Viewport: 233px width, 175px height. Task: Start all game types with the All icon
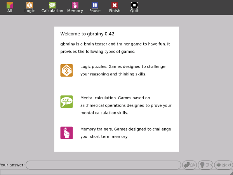10,7
